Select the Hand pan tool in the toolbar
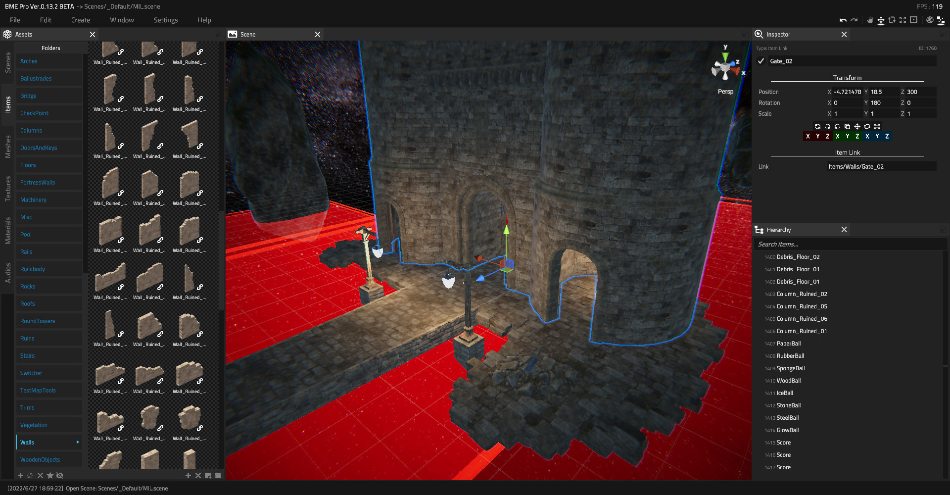 870,20
